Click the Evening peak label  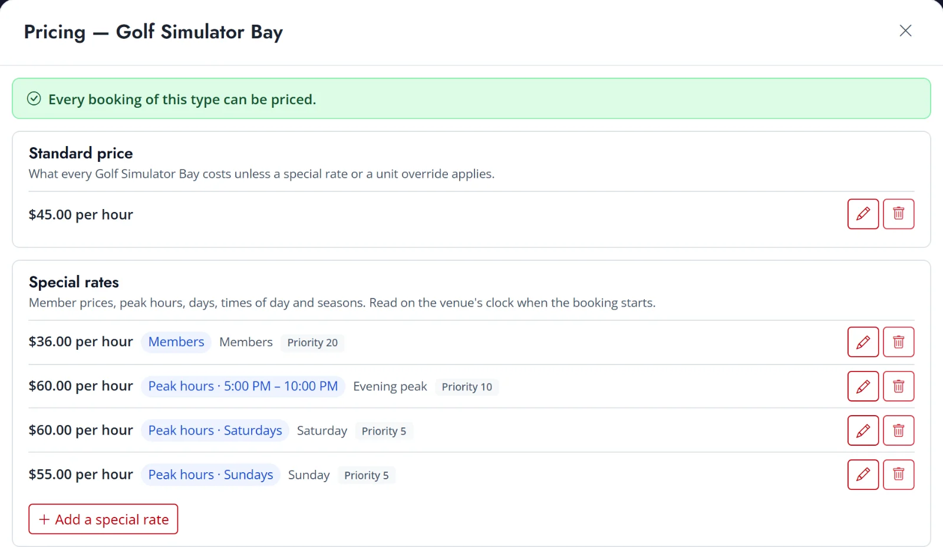[390, 386]
